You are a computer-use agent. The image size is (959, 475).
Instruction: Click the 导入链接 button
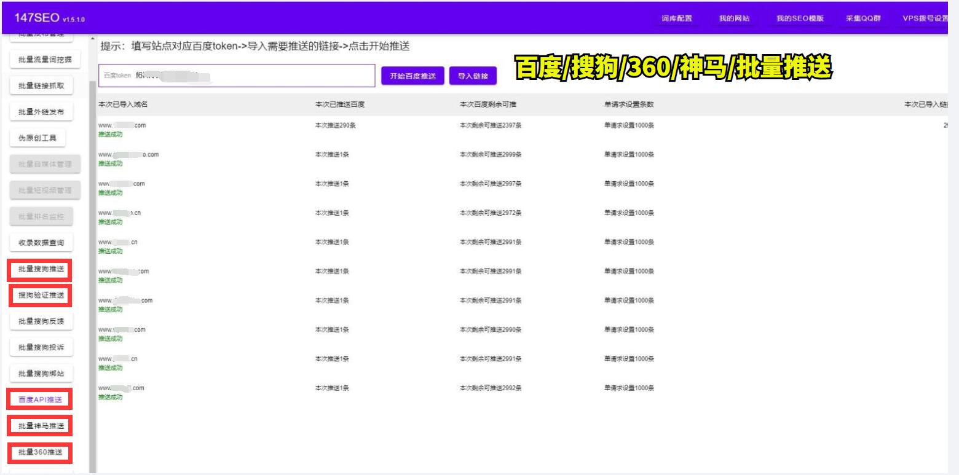coord(473,76)
